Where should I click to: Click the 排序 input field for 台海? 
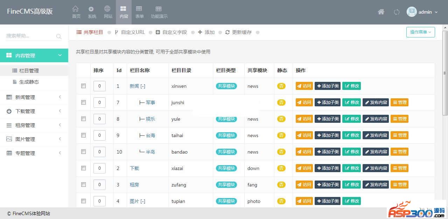(x=99, y=135)
